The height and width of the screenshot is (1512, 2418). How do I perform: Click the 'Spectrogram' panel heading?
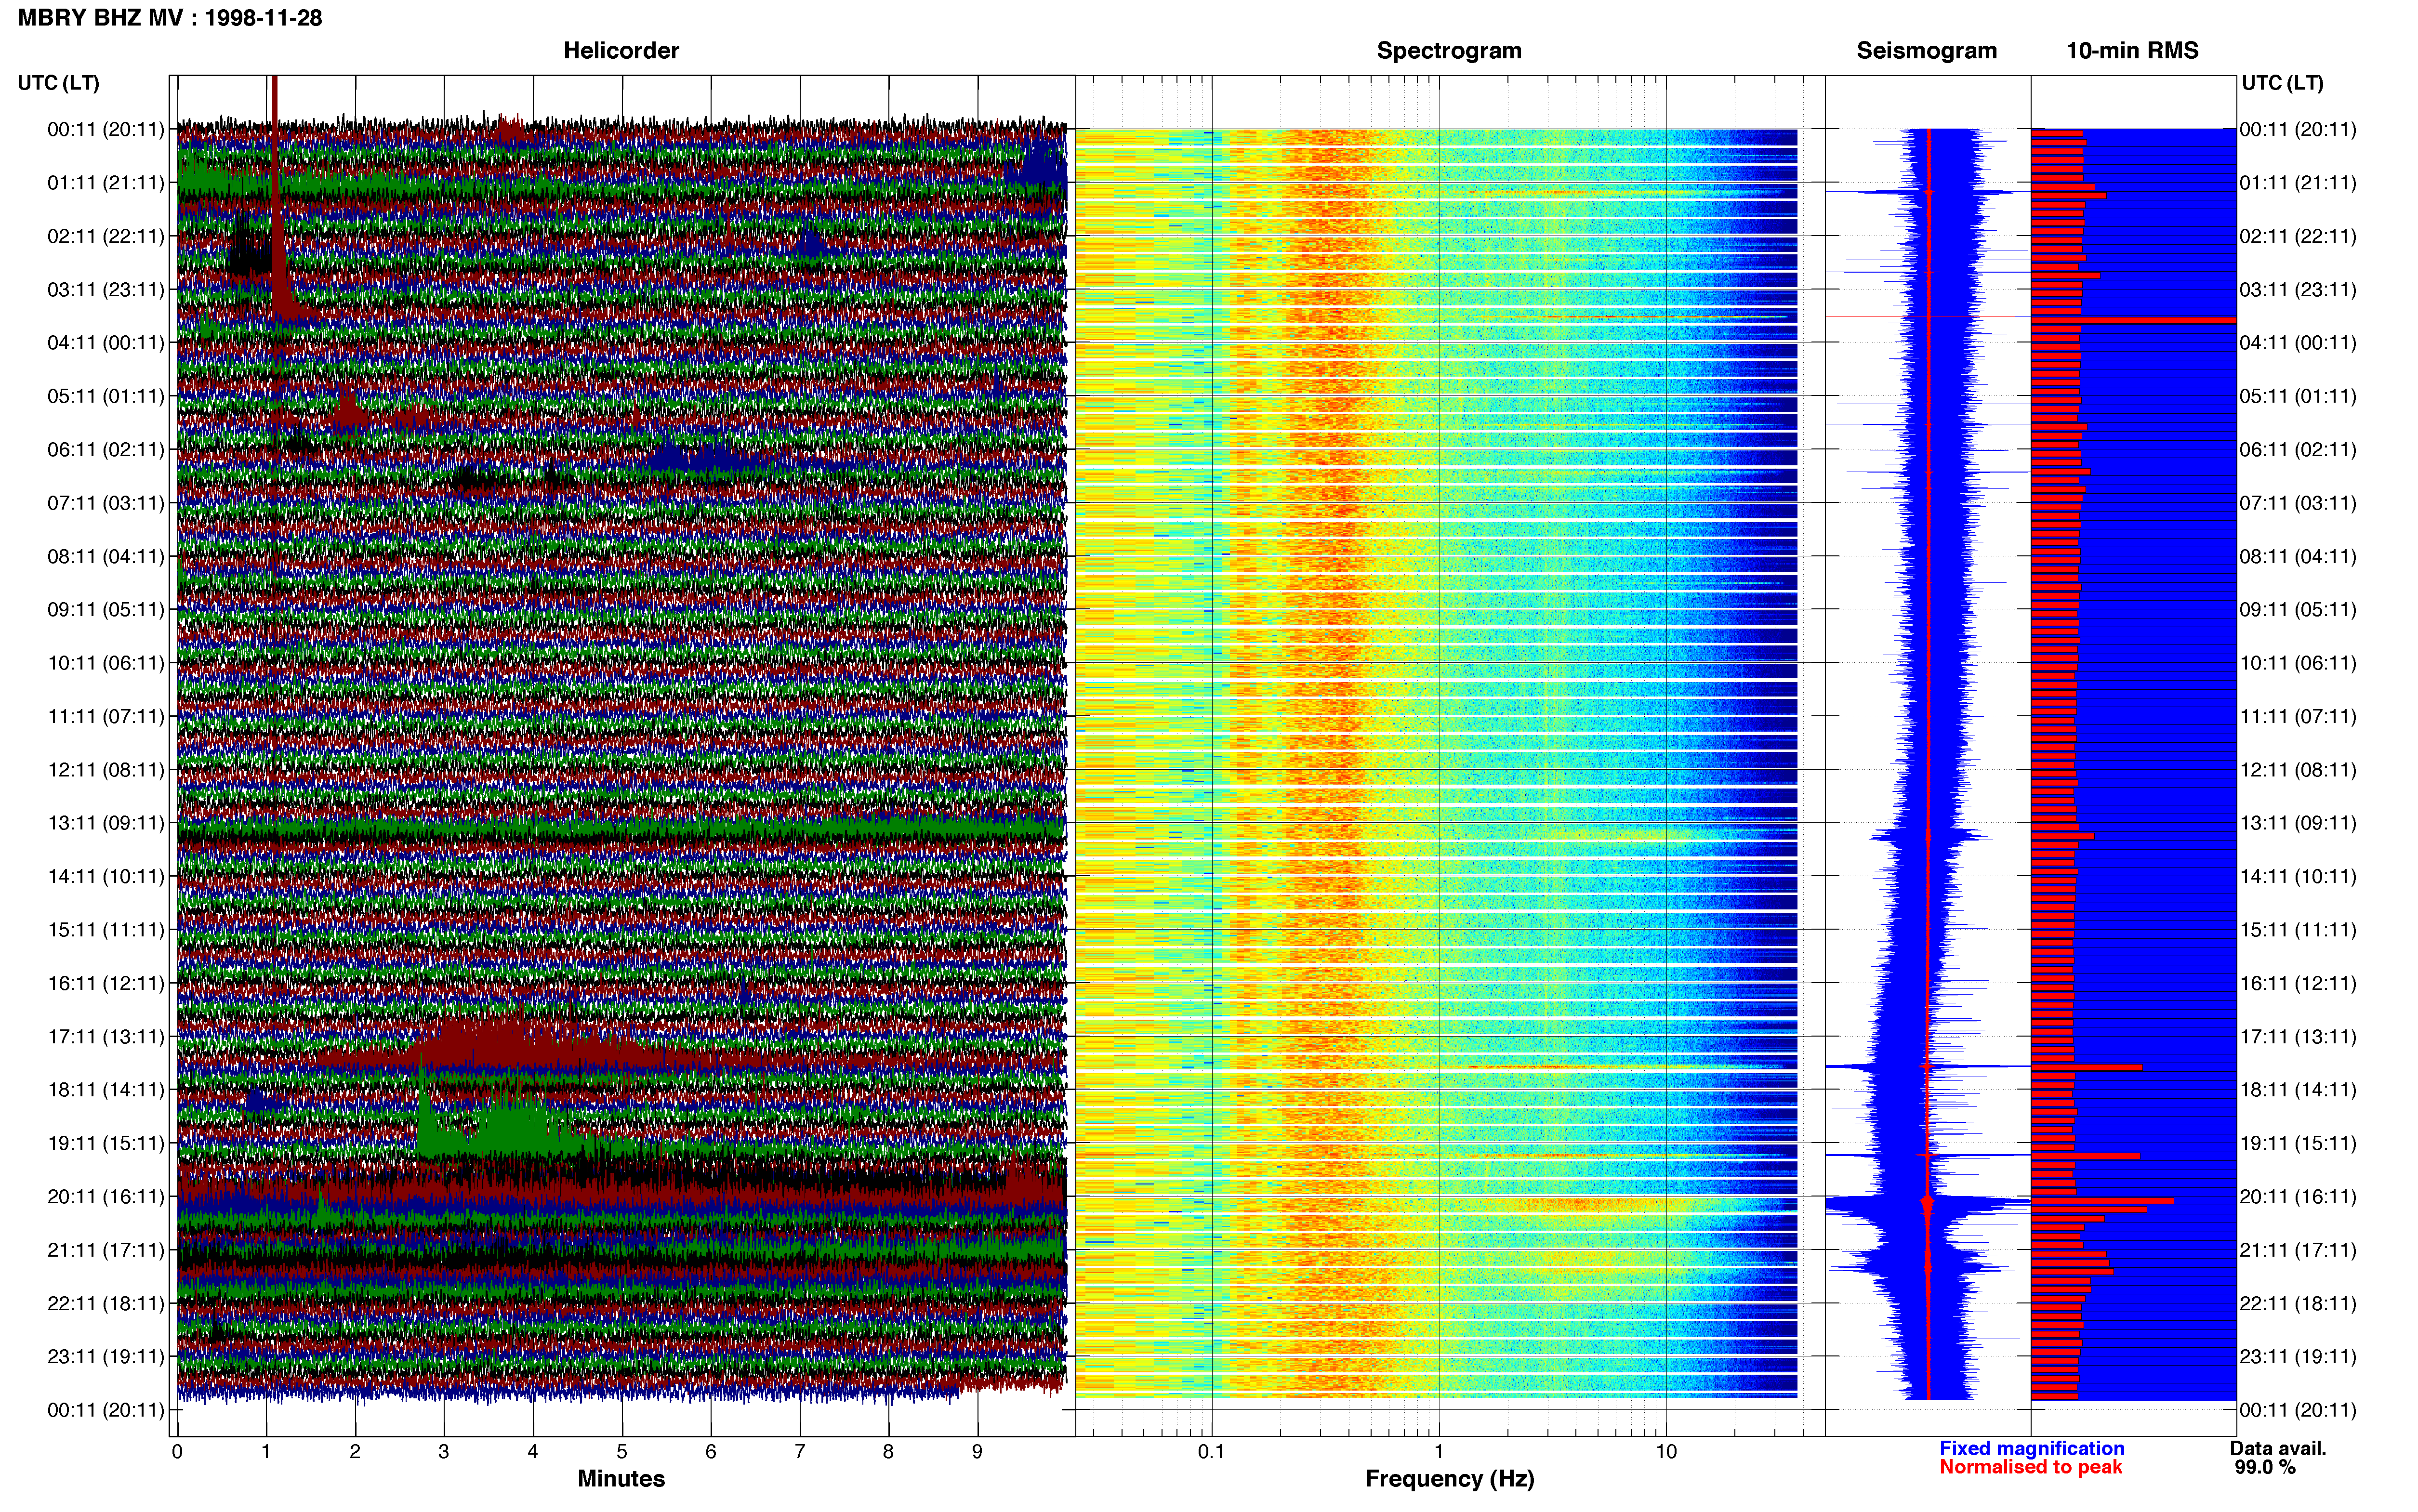click(x=1449, y=51)
